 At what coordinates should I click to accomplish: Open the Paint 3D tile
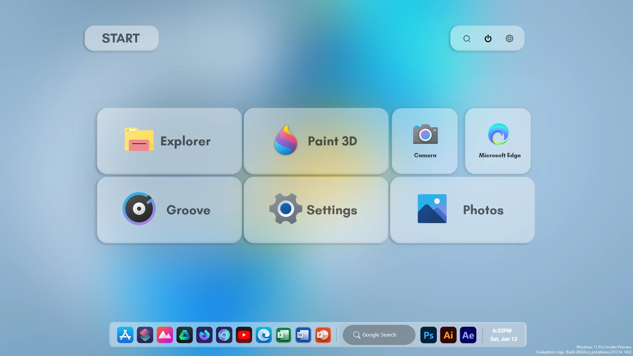[316, 141]
